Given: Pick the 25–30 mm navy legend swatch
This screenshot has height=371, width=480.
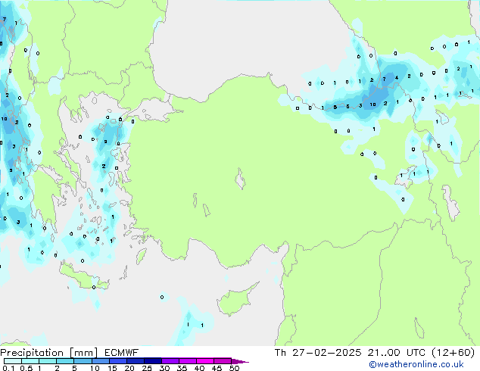Looking at the screenshot, I should (152, 361).
